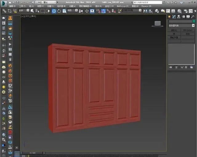Click the FFD 2x2x2 modifier button
The image size is (197, 157).
point(188,30)
